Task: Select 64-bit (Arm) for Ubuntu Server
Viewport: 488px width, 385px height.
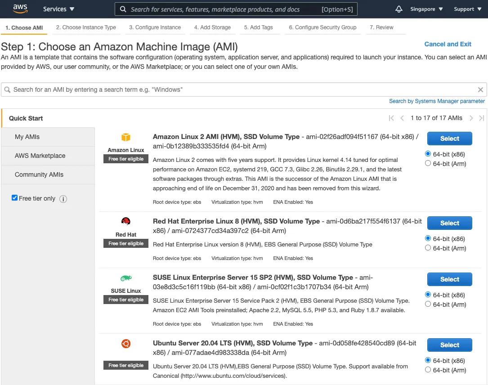Action: pos(428,369)
